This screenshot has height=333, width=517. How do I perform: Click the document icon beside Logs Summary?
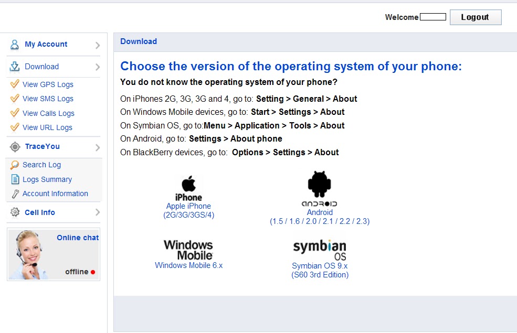point(15,179)
